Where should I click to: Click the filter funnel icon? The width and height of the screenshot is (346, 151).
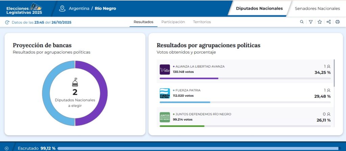[x=311, y=22]
